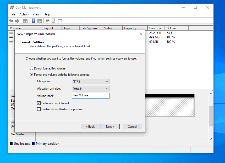Open the View menu

(36, 14)
